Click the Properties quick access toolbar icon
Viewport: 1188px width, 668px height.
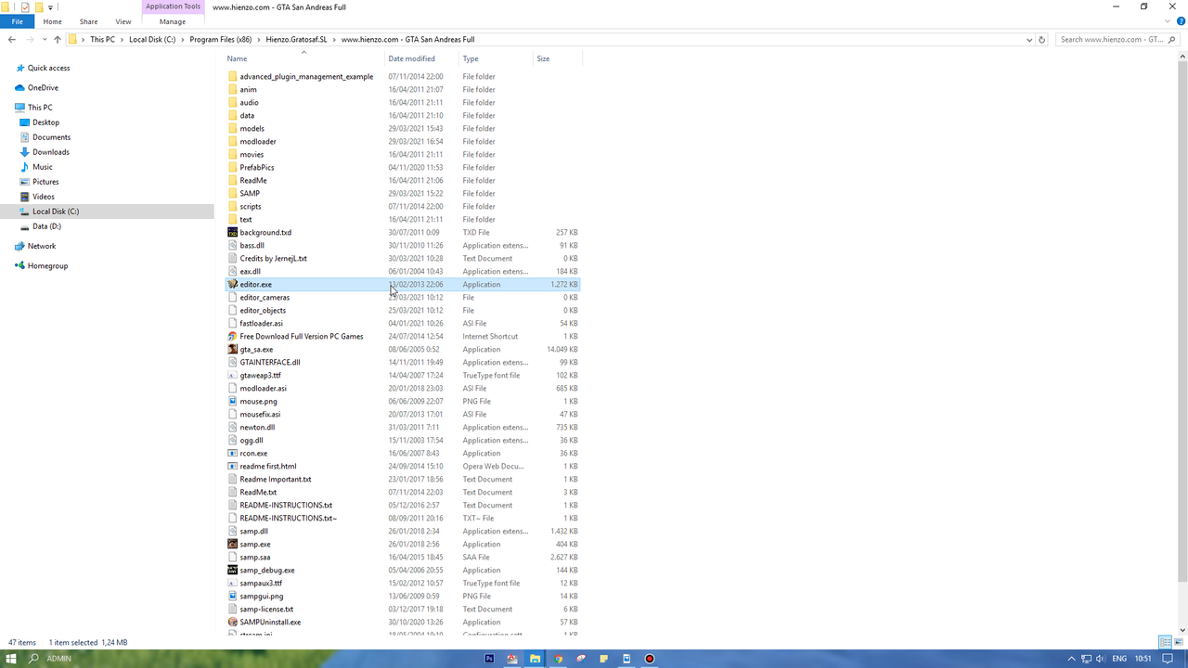(25, 6)
